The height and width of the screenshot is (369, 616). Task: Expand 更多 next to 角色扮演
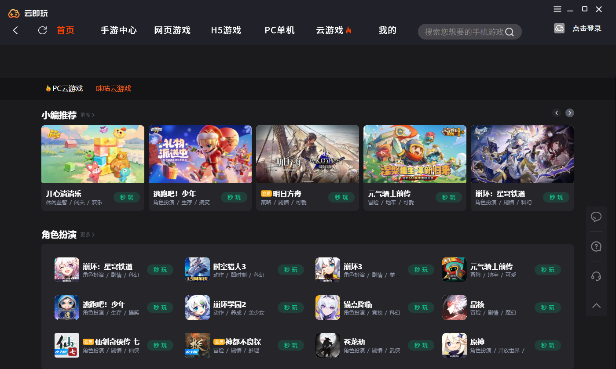(87, 235)
